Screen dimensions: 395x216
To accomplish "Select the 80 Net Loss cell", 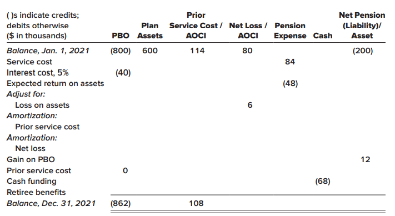I will [247, 51].
